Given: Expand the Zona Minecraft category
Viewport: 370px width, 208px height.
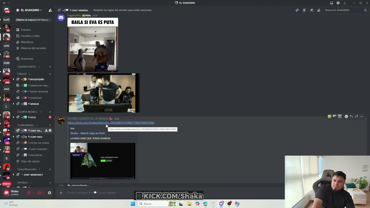Looking at the screenshot, I should tap(29, 169).
